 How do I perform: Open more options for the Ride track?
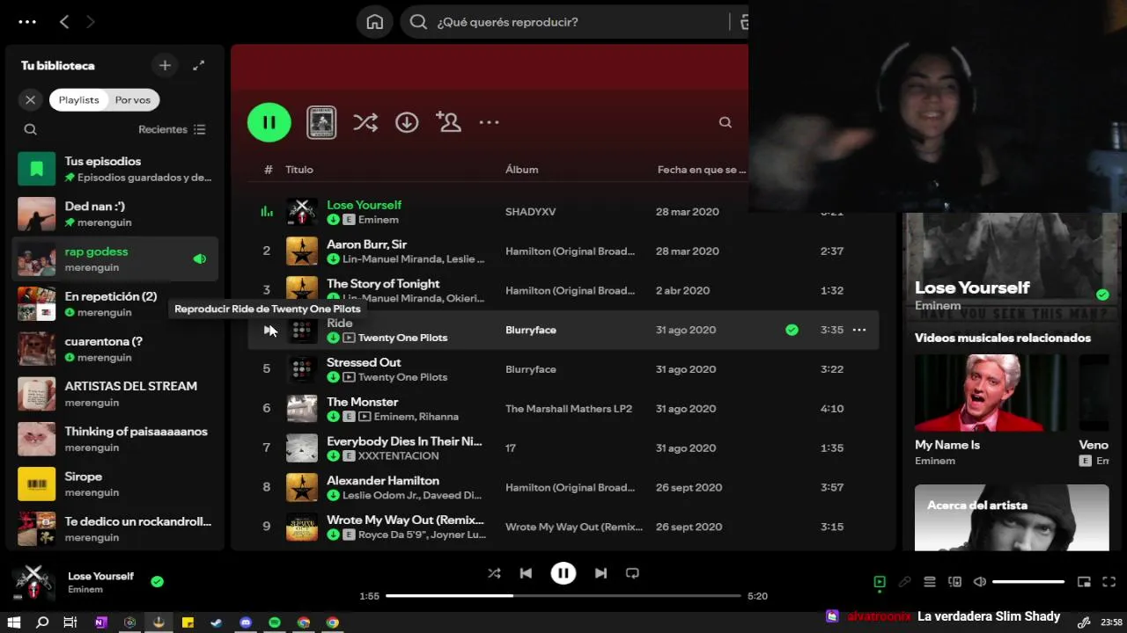859,330
